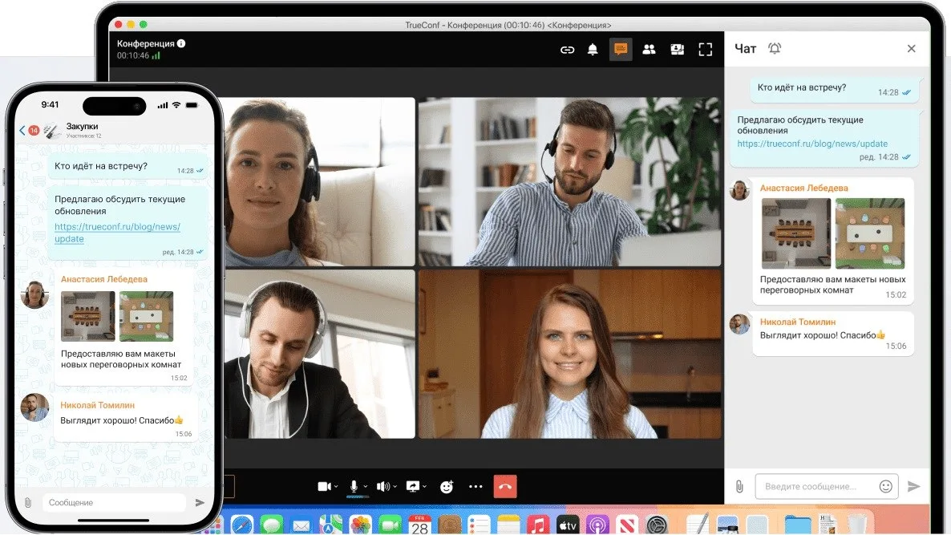Attach a file in the desktop chat

pyautogui.click(x=739, y=487)
